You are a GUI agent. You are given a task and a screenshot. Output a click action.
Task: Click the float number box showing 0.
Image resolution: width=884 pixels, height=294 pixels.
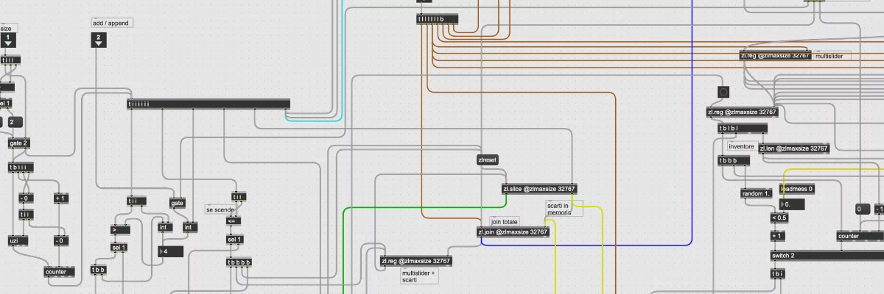[793, 204]
